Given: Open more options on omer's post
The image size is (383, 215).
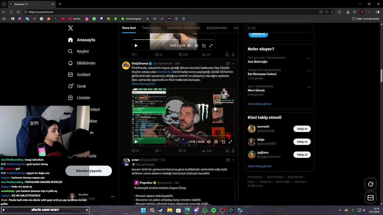Looking at the screenshot, I should coord(233,160).
